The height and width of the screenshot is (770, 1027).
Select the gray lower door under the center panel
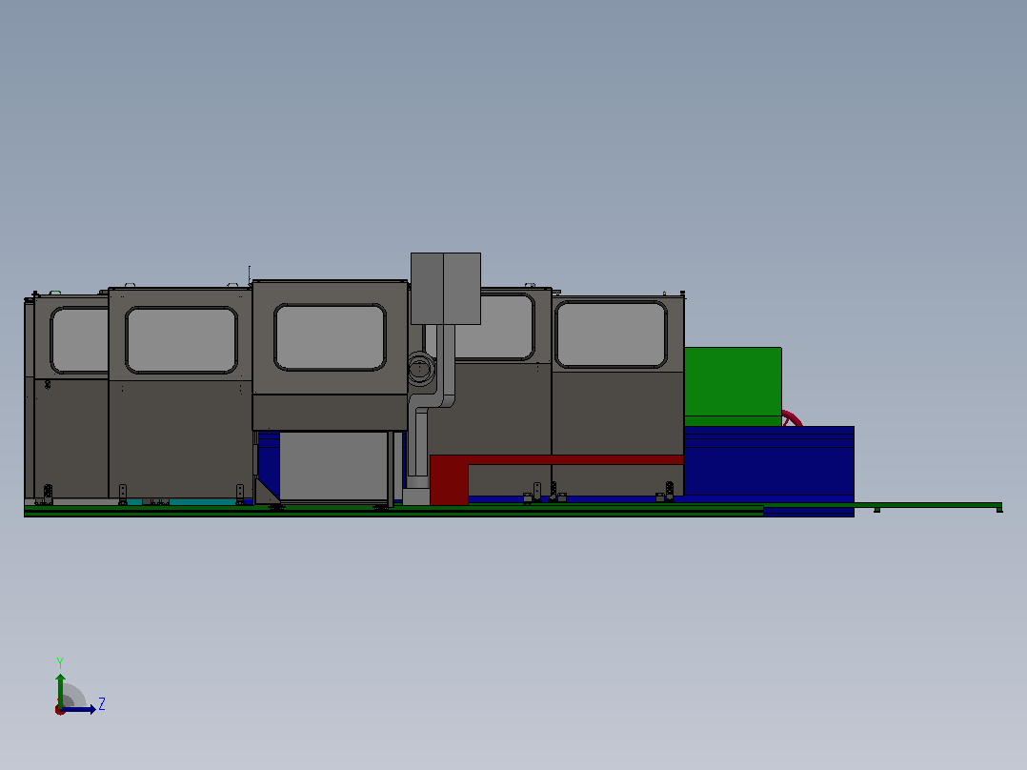pyautogui.click(x=333, y=466)
